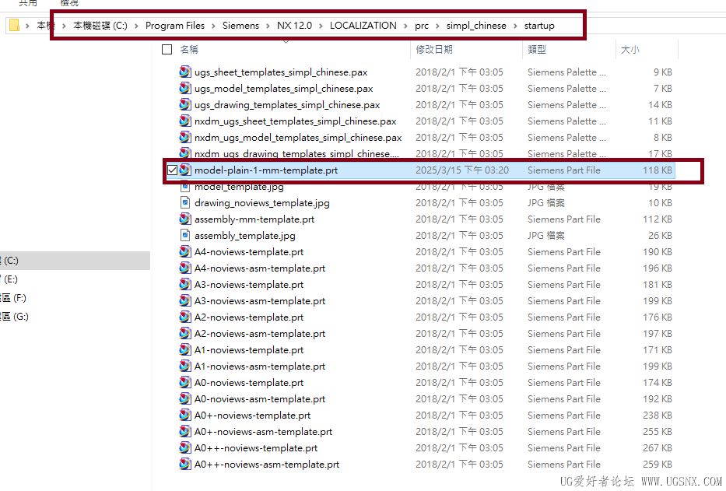Click the A1-noviews-asm-template.prt file icon

click(184, 366)
